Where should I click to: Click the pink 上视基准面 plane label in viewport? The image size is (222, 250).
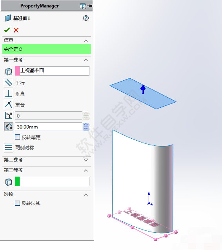point(141,218)
